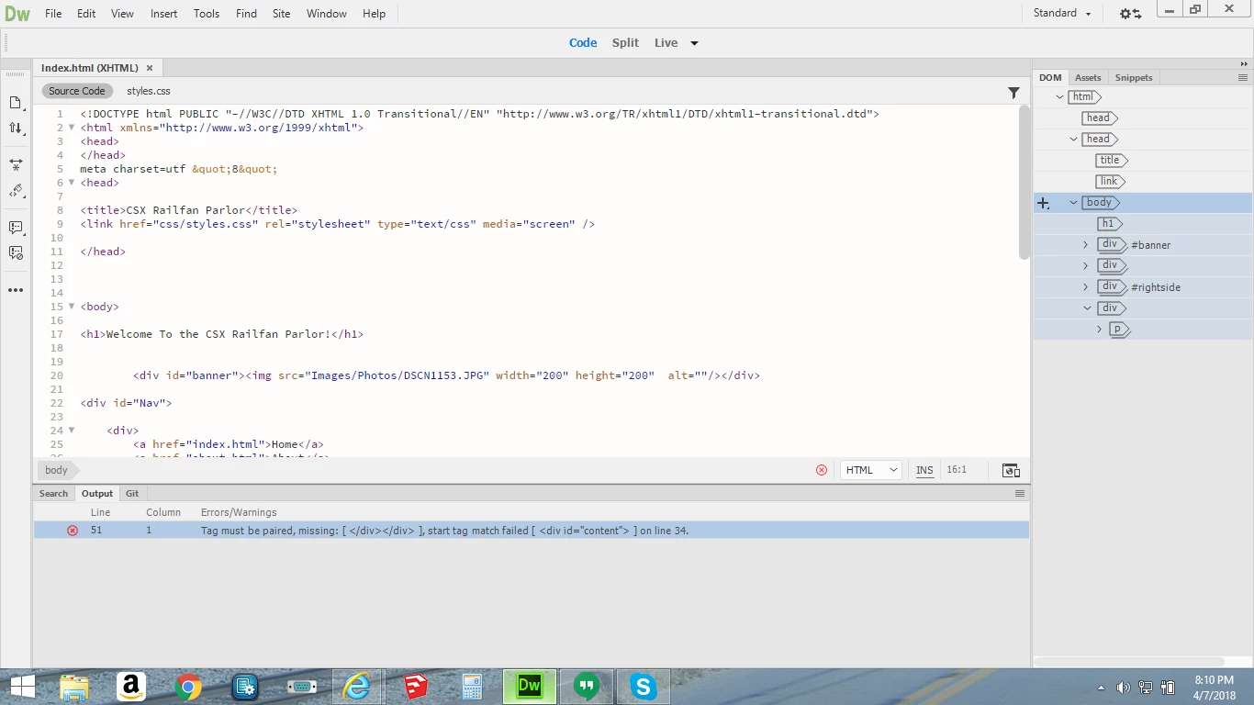This screenshot has width=1254, height=705.
Task: Switch to the Assets tab
Action: click(1088, 78)
